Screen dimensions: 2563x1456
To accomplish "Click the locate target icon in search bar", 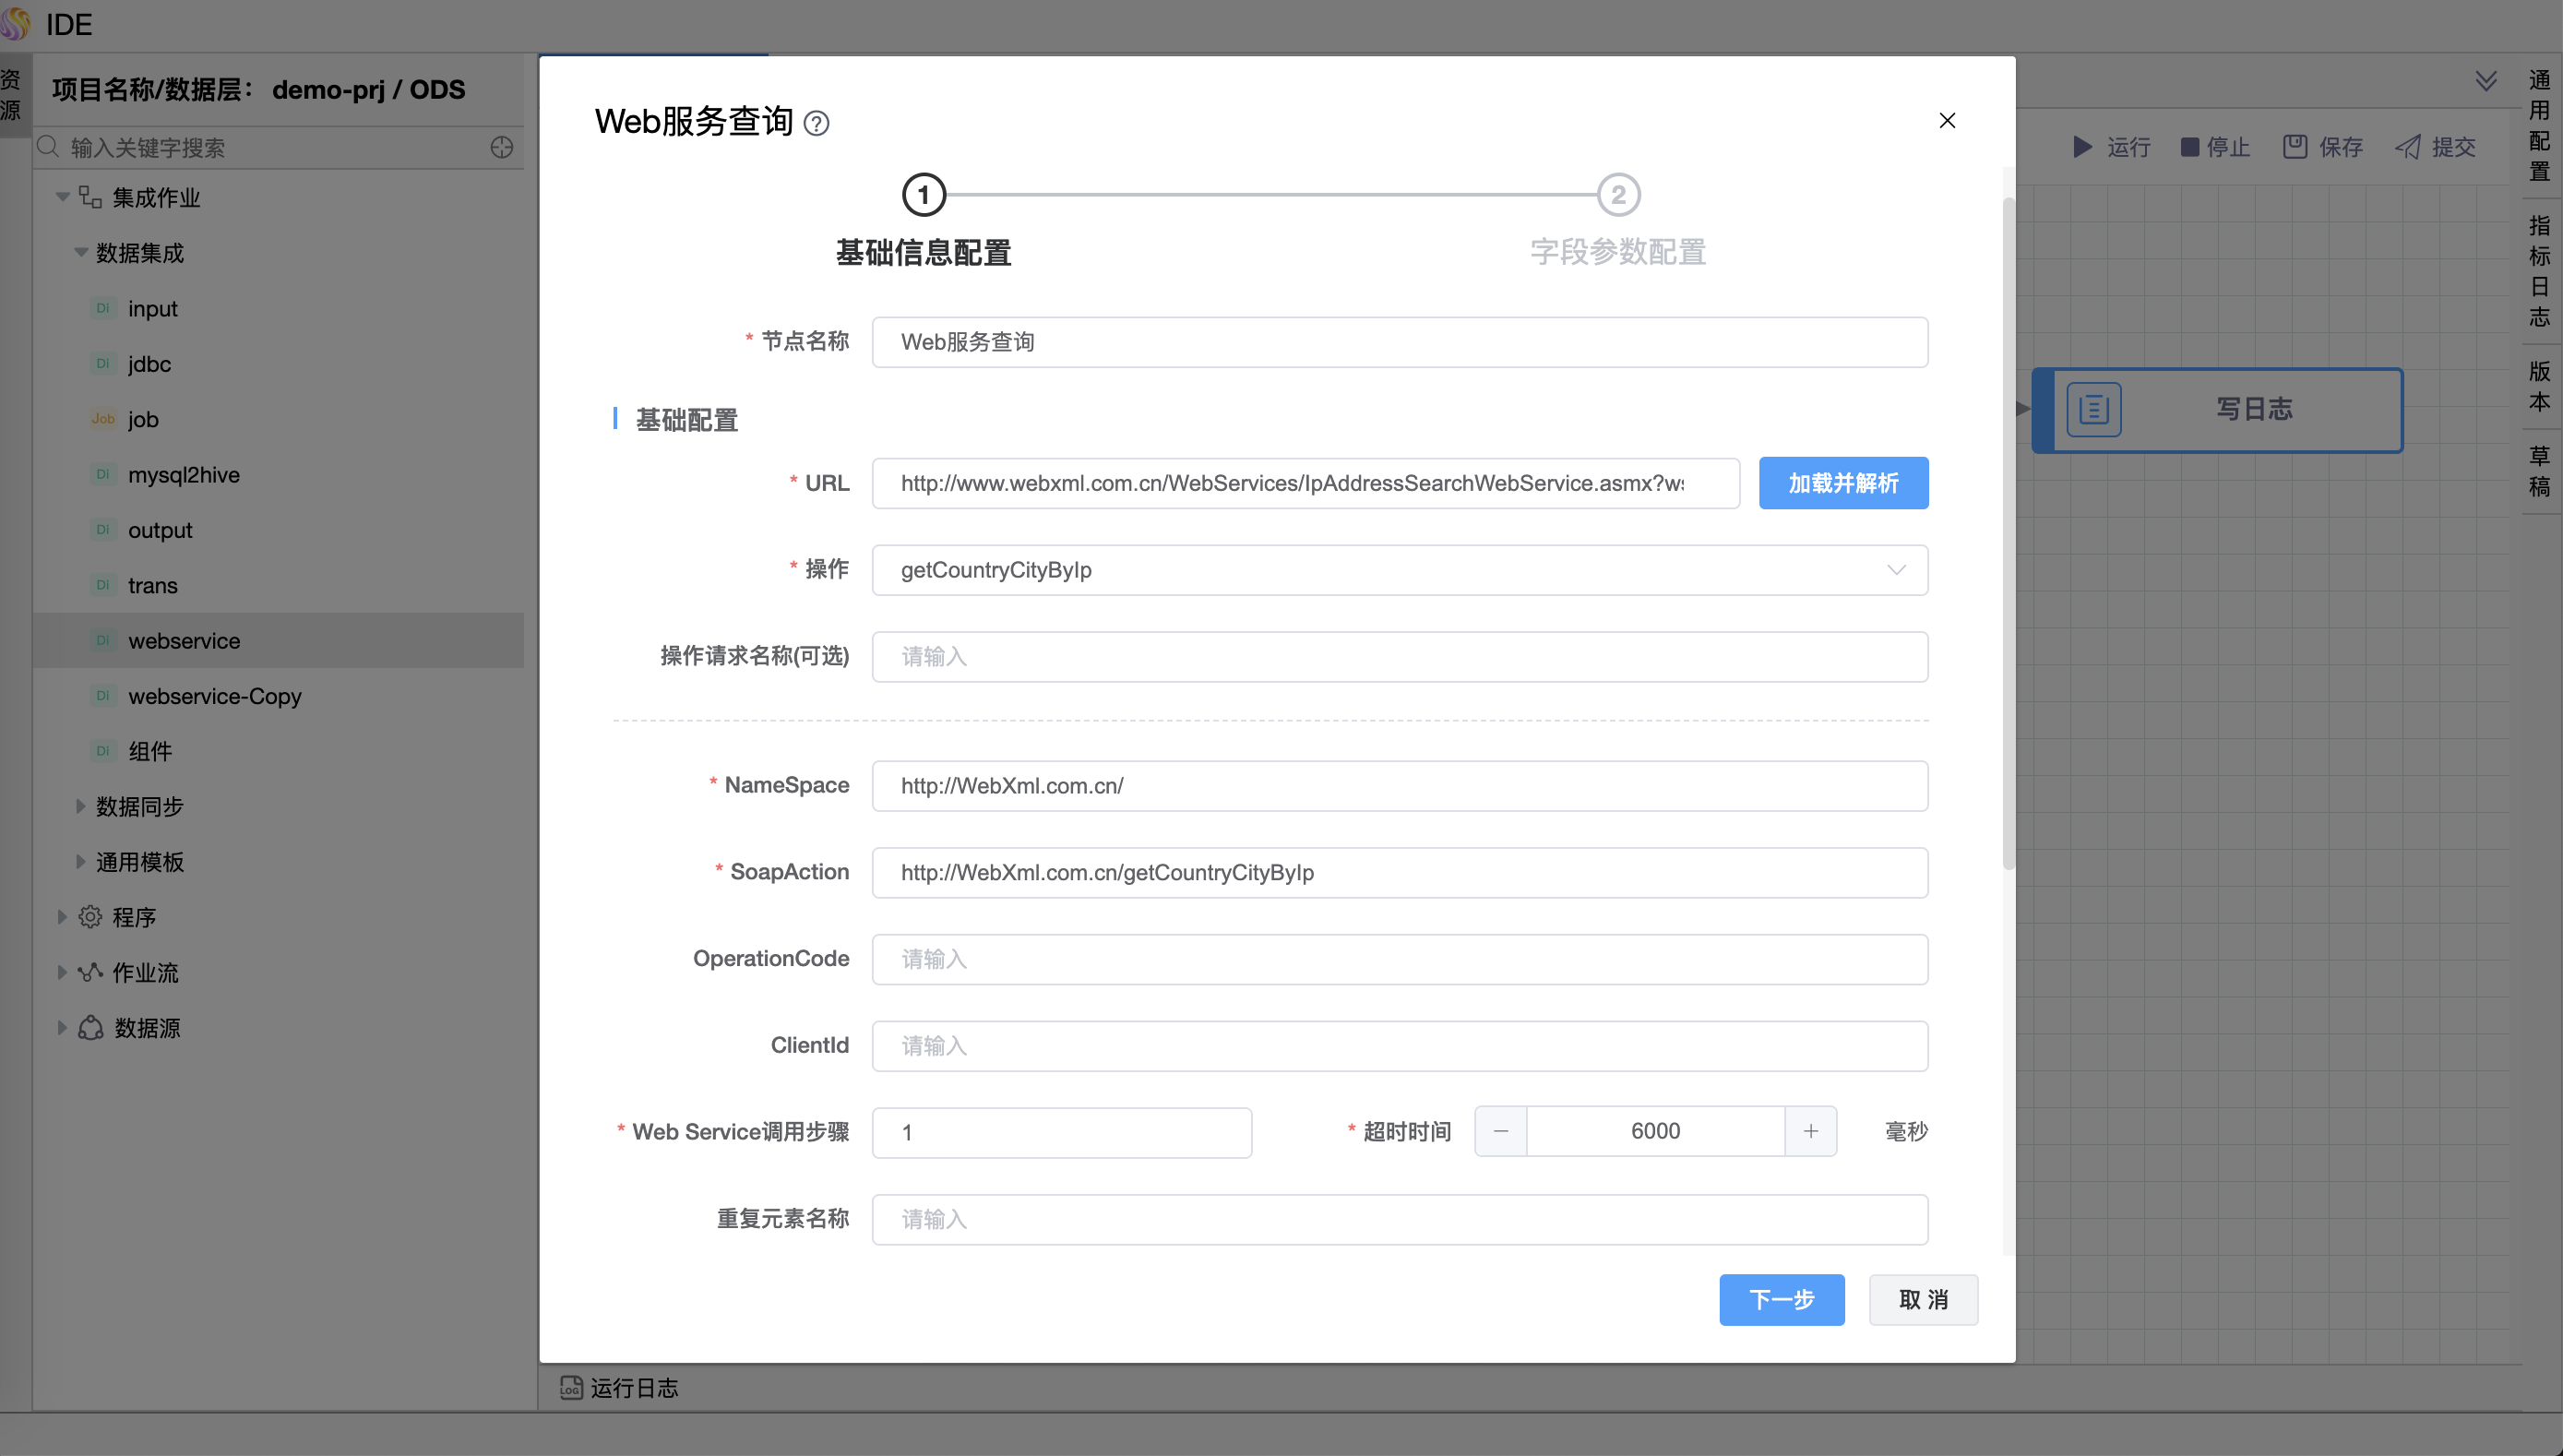I will pos(502,147).
